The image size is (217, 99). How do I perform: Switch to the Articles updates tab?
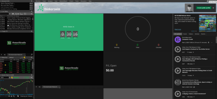click(197, 34)
